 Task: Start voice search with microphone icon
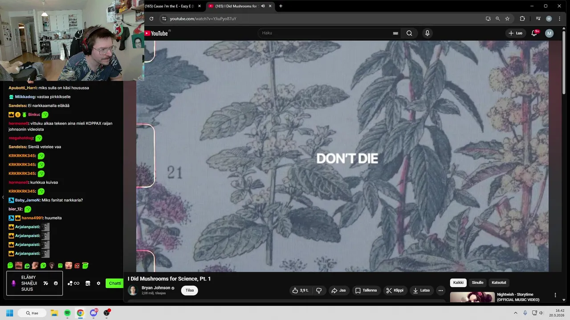tap(427, 33)
